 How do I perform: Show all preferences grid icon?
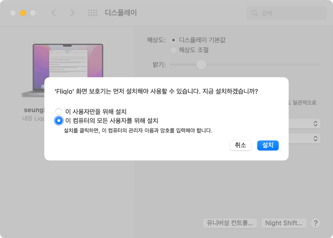point(93,13)
